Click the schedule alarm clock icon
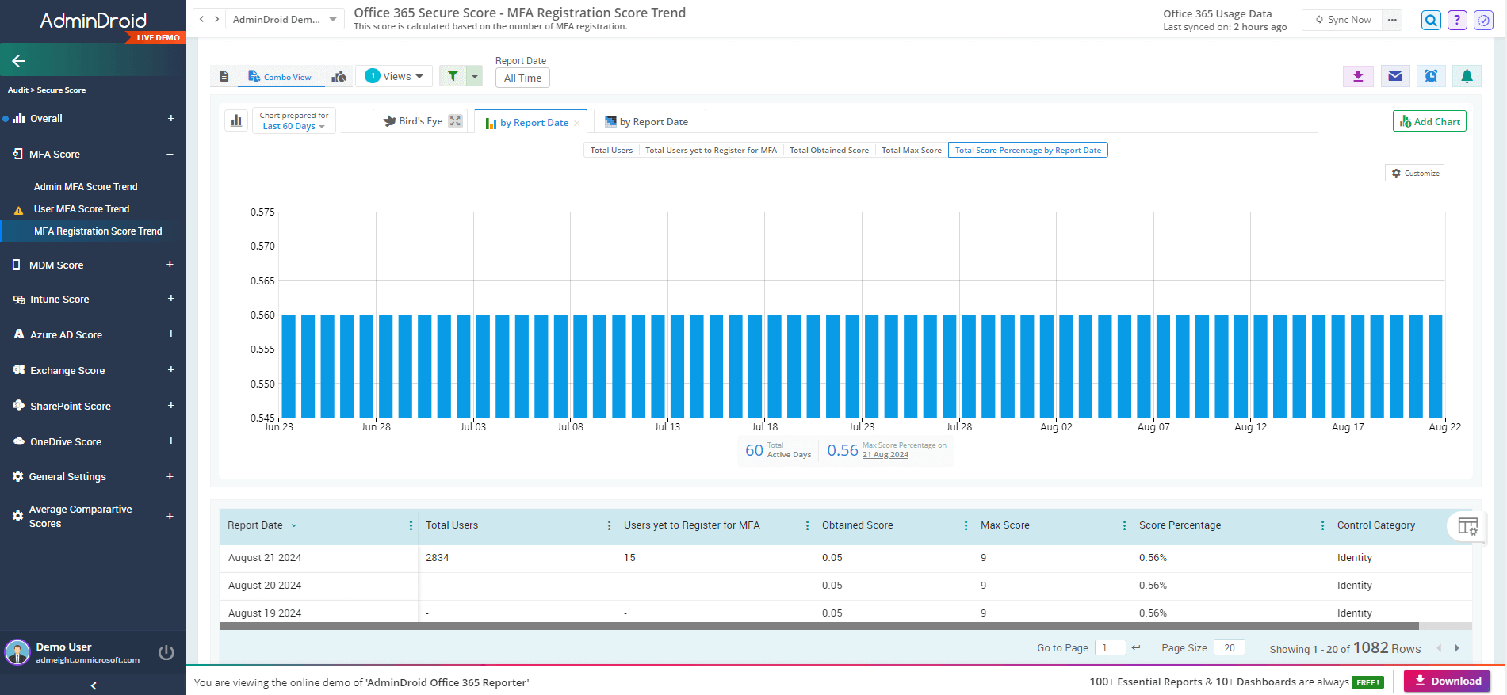 click(1431, 76)
